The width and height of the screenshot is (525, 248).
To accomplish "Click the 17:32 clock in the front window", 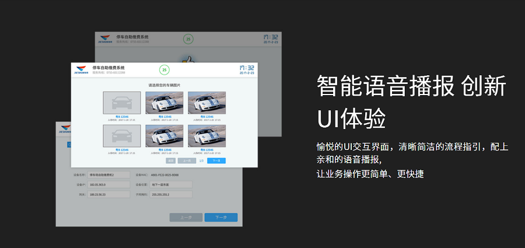I will tap(247, 68).
